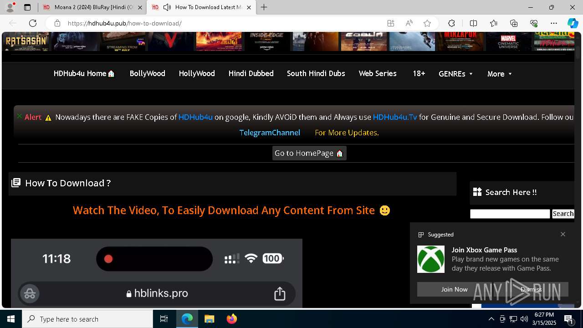
Task: Click the Marvel Cinematic Universe thumbnail
Action: coord(508,41)
